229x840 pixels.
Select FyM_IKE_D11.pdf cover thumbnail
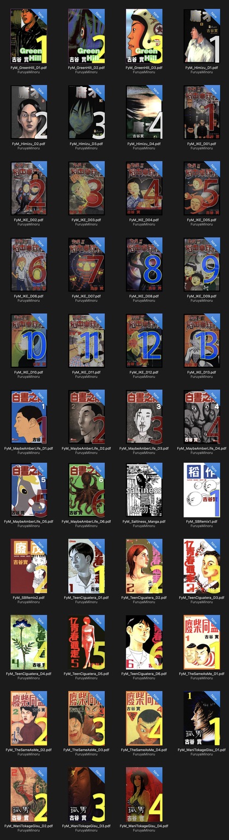(86, 341)
